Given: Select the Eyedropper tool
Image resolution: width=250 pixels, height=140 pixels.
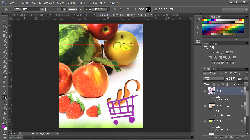Looking at the screenshot, I should pyautogui.click(x=4, y=46).
